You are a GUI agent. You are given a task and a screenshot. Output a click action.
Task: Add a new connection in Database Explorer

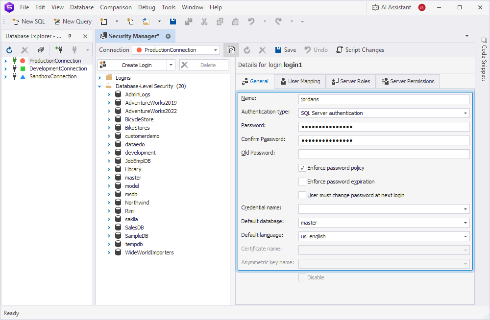(x=59, y=49)
